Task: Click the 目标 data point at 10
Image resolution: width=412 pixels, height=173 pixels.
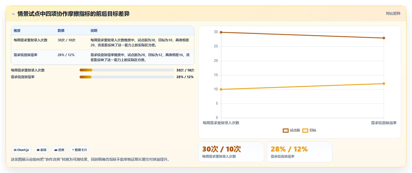Action: coord(221,89)
